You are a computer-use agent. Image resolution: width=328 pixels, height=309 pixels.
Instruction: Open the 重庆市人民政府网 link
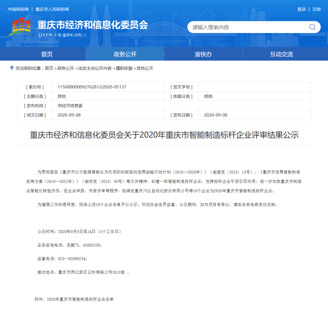(52, 9)
